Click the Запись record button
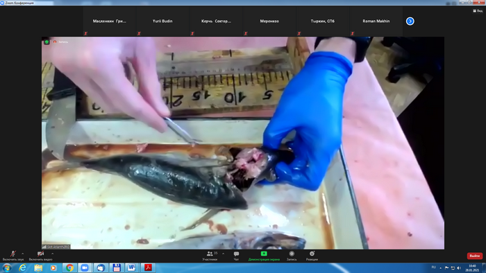The image size is (486, 273). [x=292, y=256]
